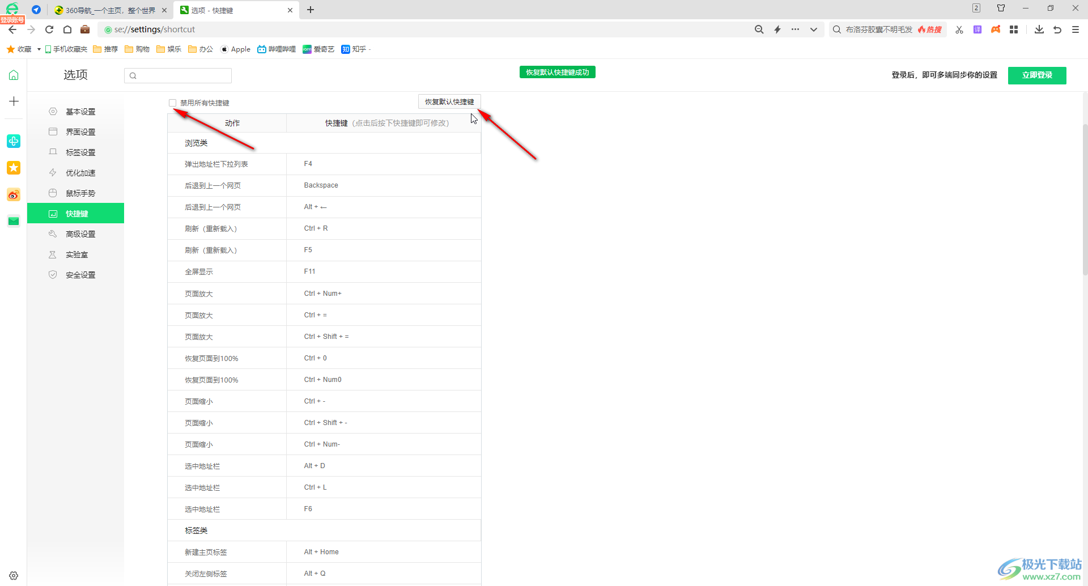1088x586 pixels.
Task: Click the magnifier icon in address bar
Action: coord(759,29)
